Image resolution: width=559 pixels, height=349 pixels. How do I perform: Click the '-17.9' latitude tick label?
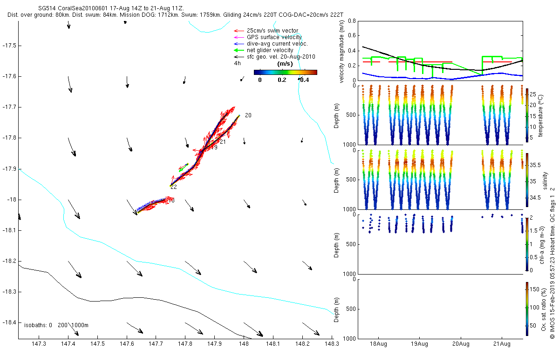tap(8, 169)
